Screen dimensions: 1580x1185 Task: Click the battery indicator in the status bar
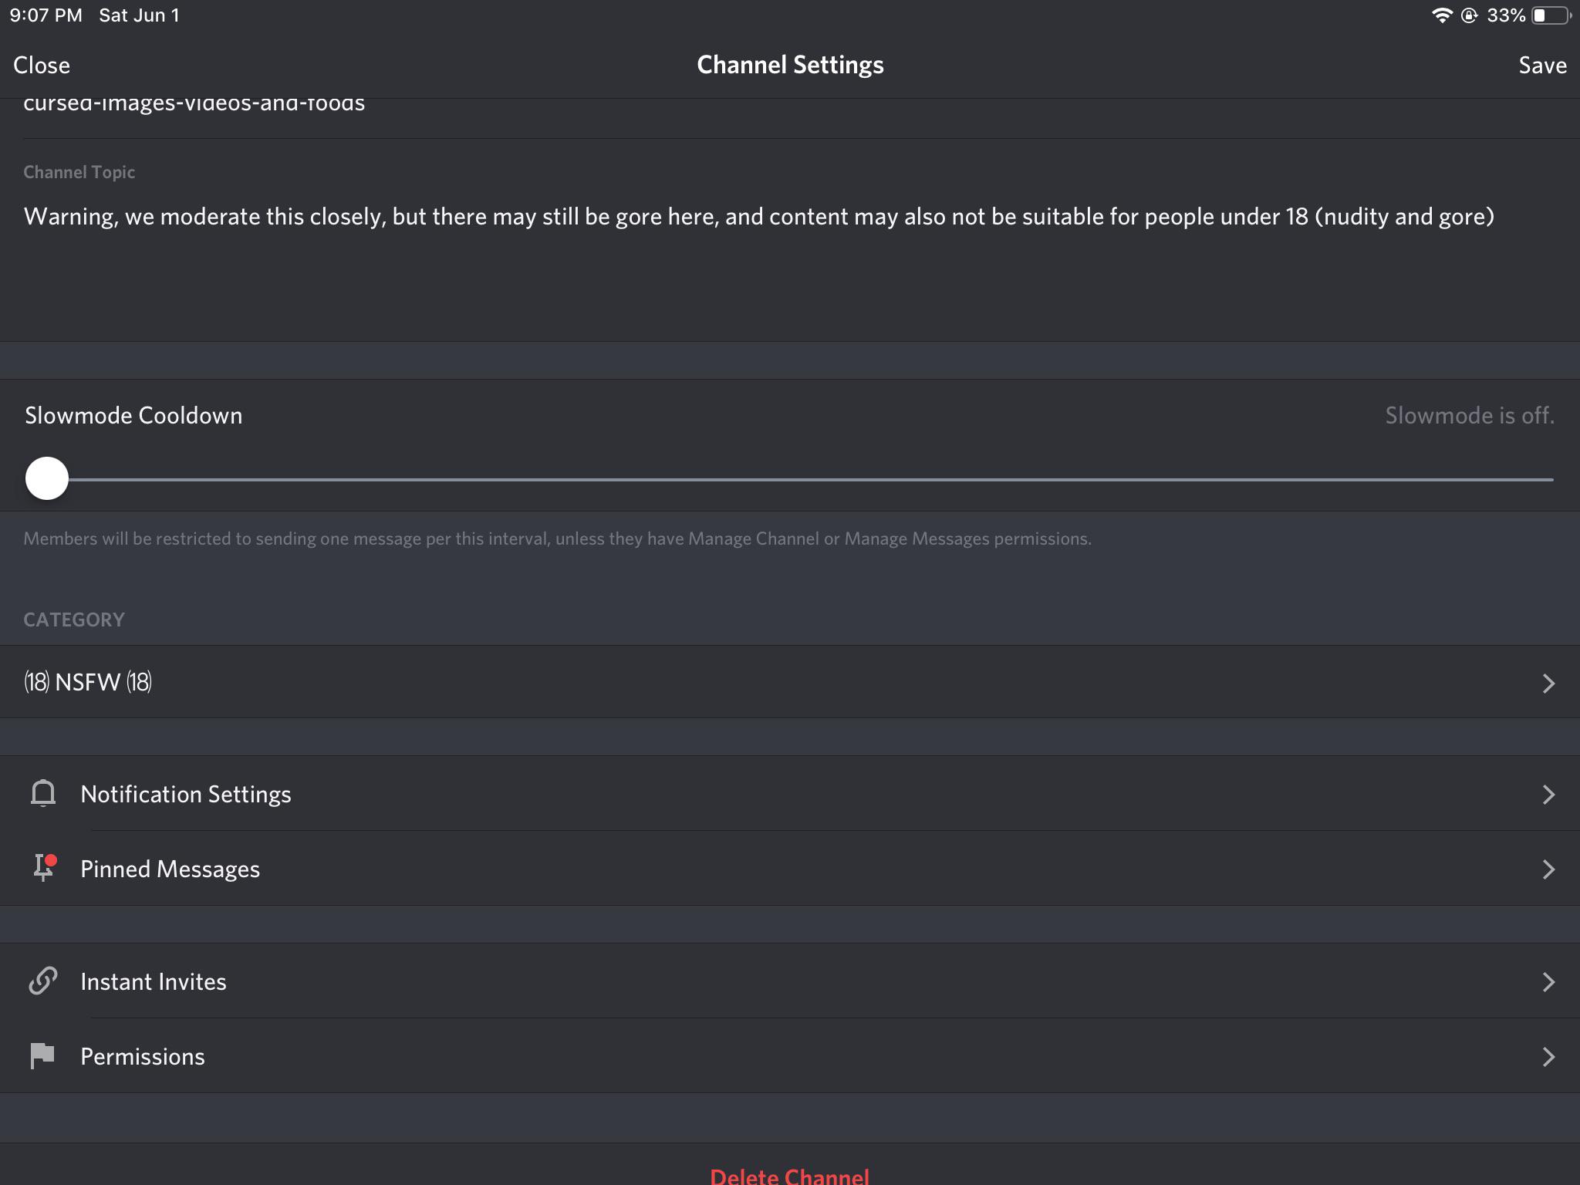click(1548, 14)
